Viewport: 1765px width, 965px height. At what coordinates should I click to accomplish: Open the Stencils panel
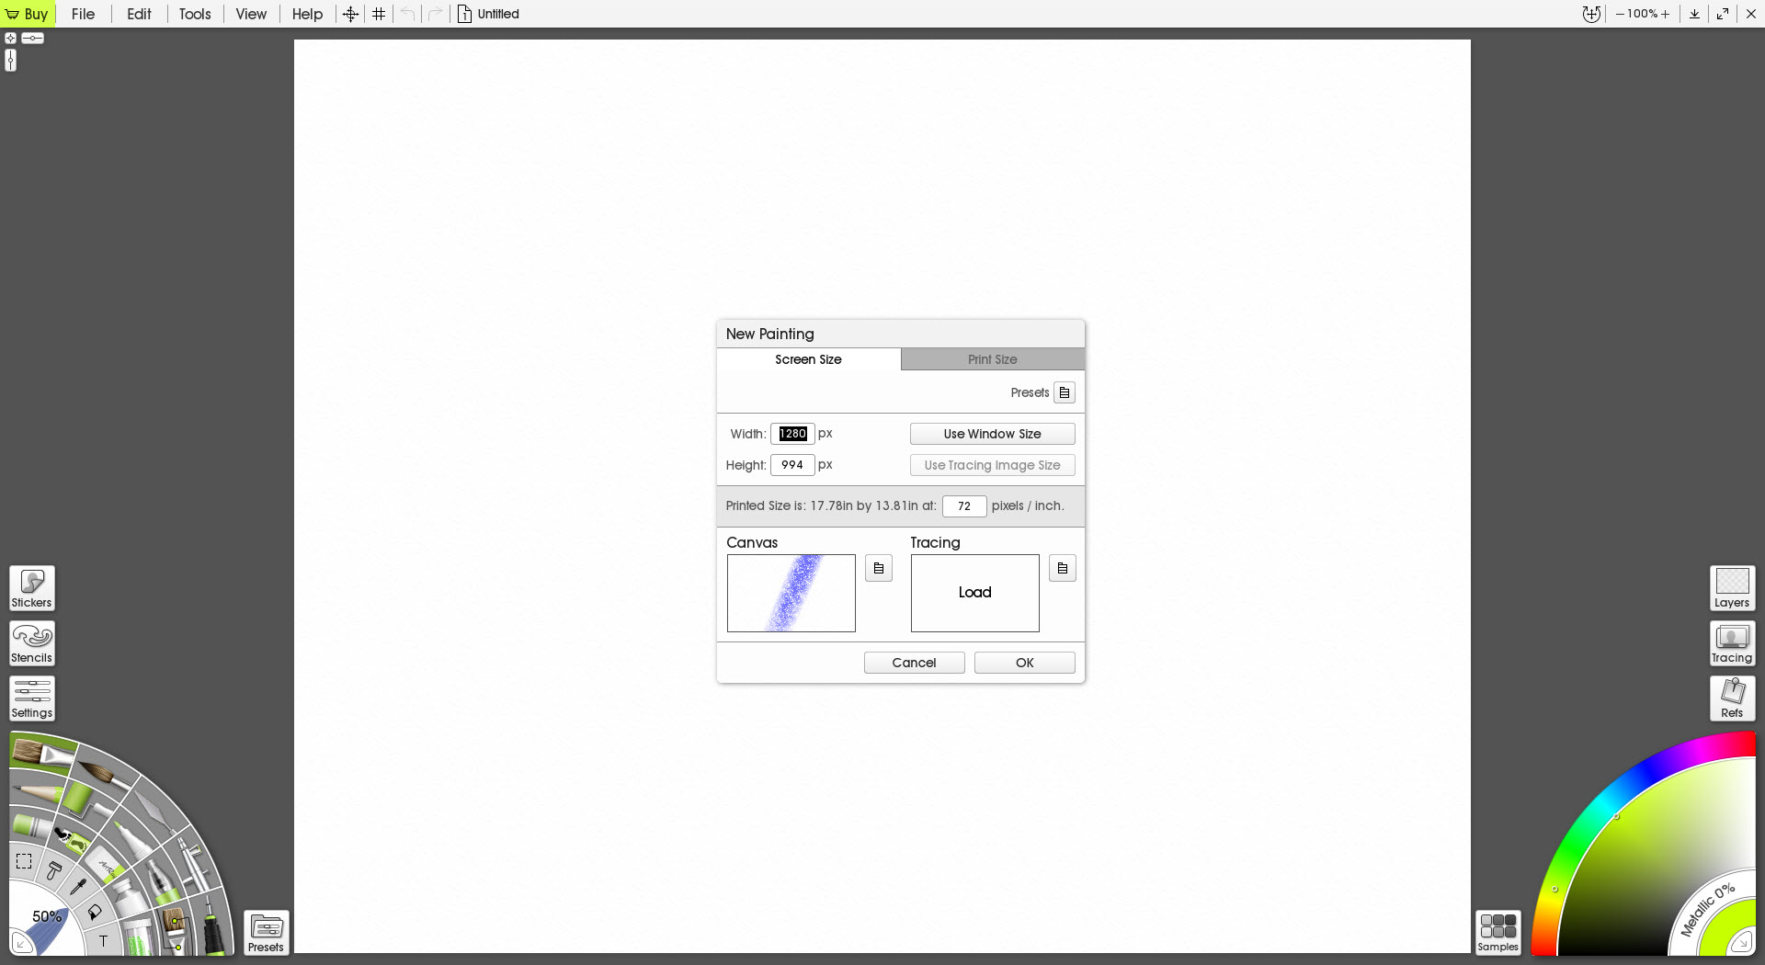click(x=32, y=643)
